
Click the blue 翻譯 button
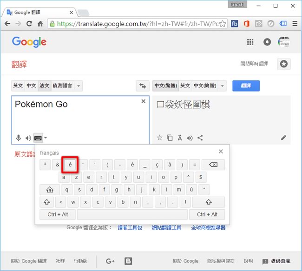246,86
